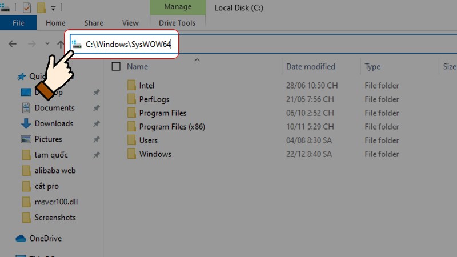Viewport: 457px width, 257px height.
Task: Open the recent locations dropdown arrow
Action: tap(49, 45)
